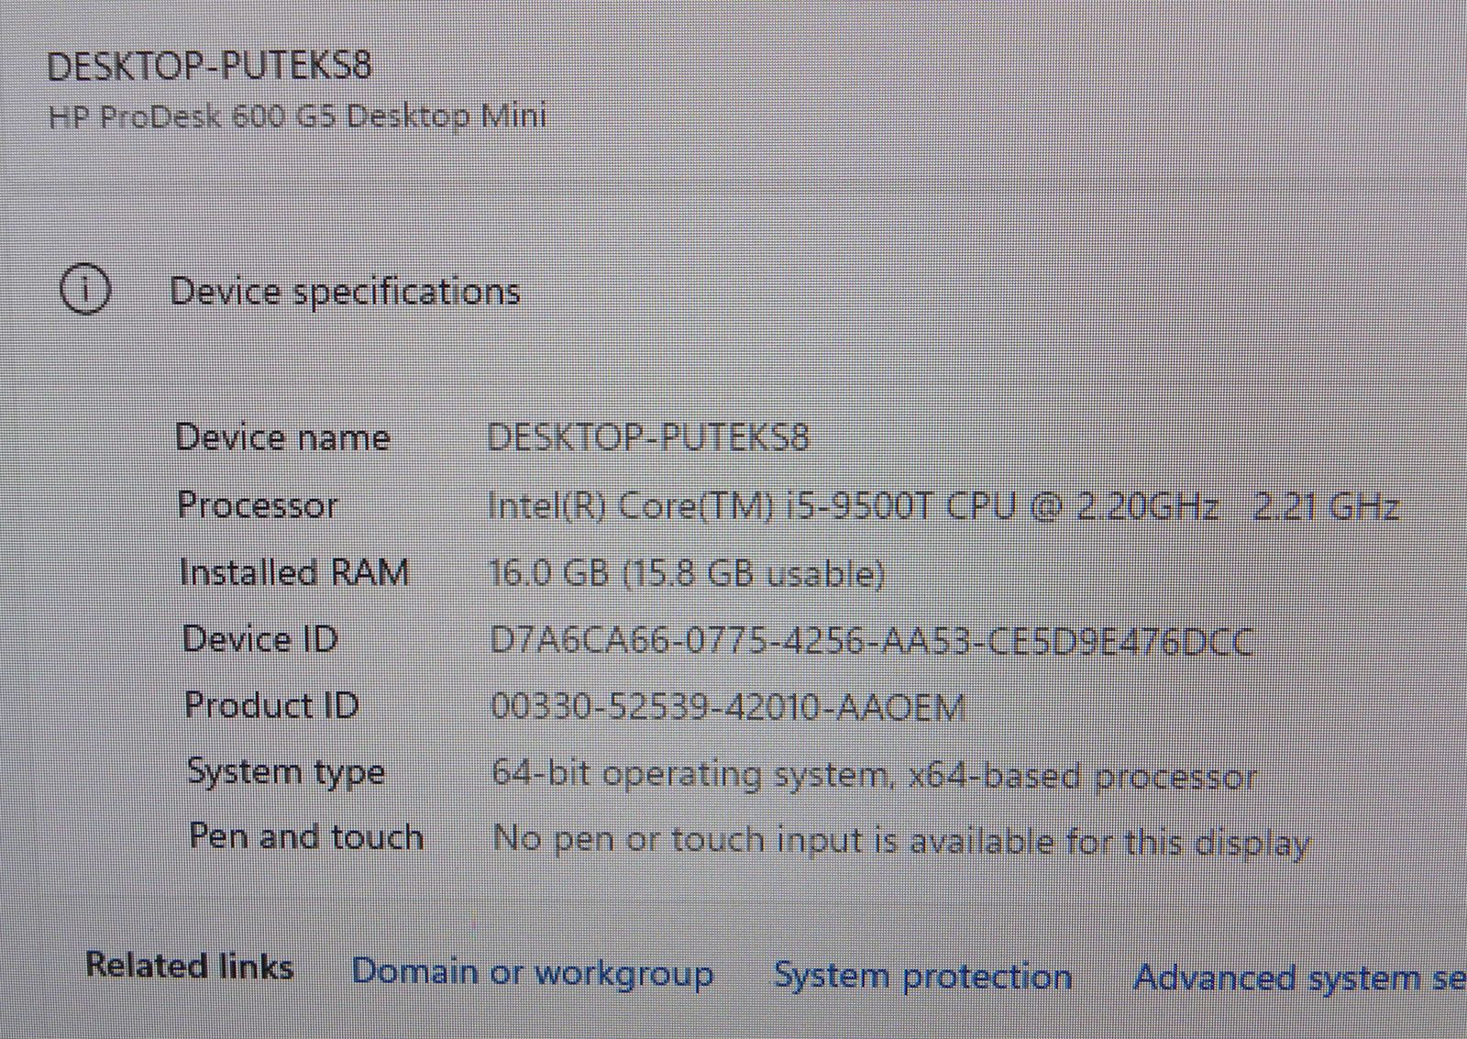Click the Device name label
The width and height of the screenshot is (1467, 1039).
(x=282, y=437)
